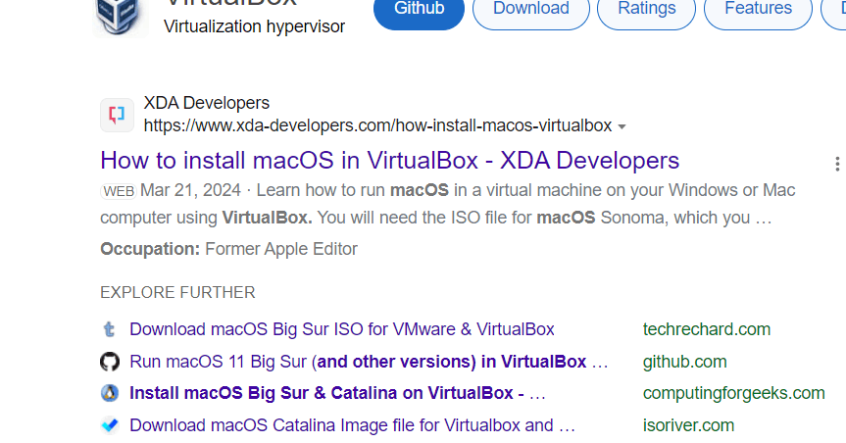Click the partially visible chip after Features

tap(833, 10)
